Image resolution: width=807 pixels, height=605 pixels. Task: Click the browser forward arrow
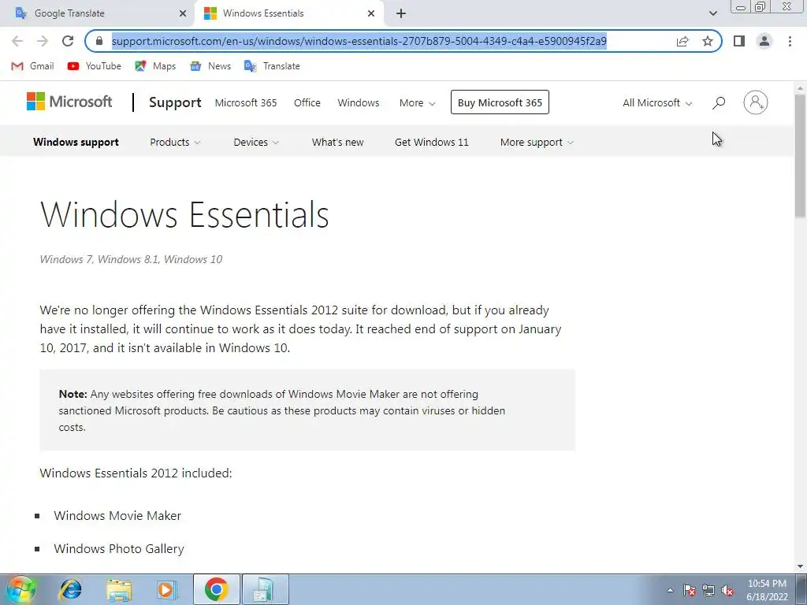tap(43, 41)
